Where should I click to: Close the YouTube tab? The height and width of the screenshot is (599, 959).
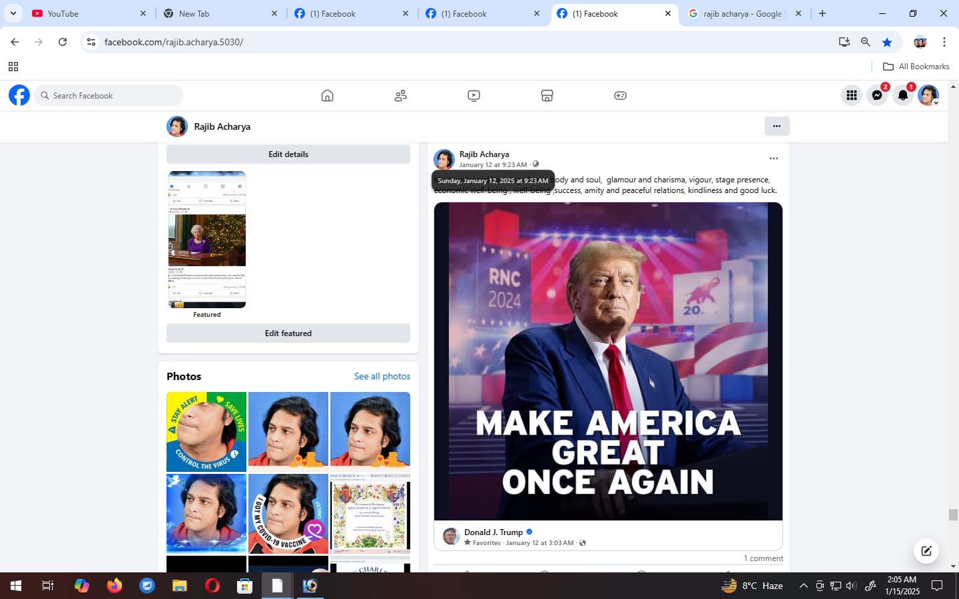point(143,13)
